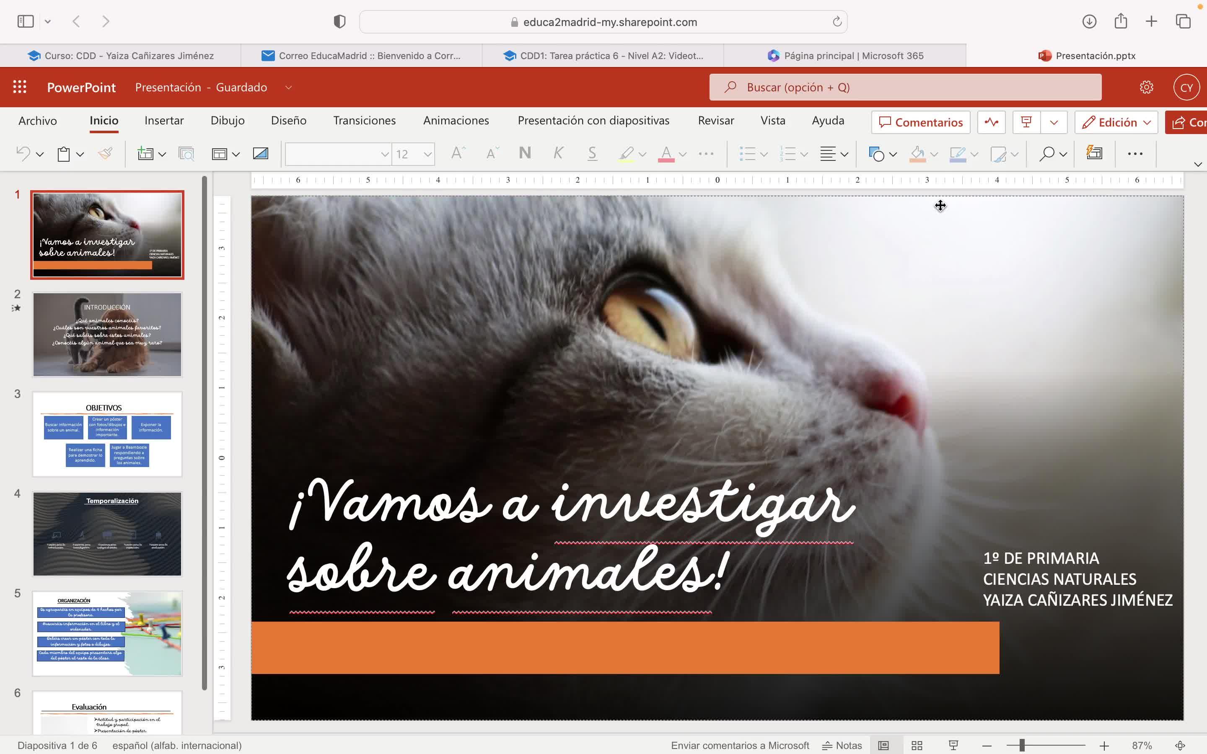Click Enviar comentarios a Microsoft link
The image size is (1207, 754).
pos(740,746)
